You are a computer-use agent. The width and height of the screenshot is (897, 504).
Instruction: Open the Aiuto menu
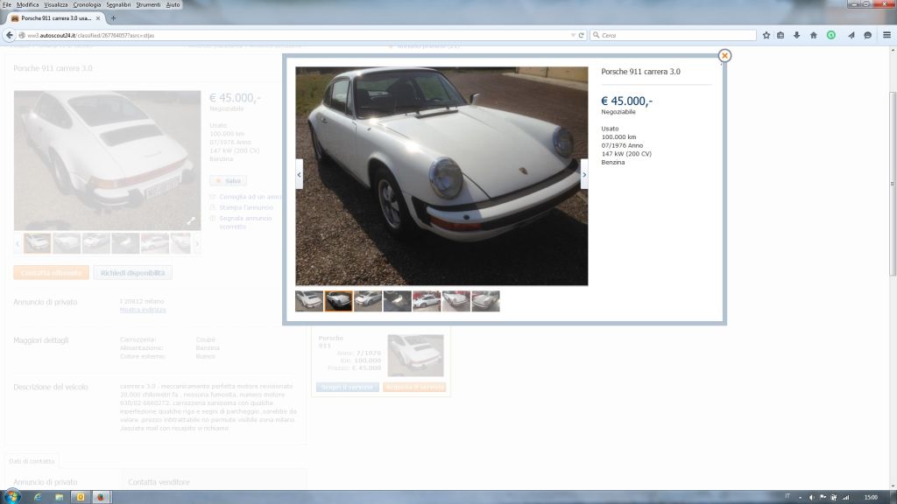[x=173, y=4]
